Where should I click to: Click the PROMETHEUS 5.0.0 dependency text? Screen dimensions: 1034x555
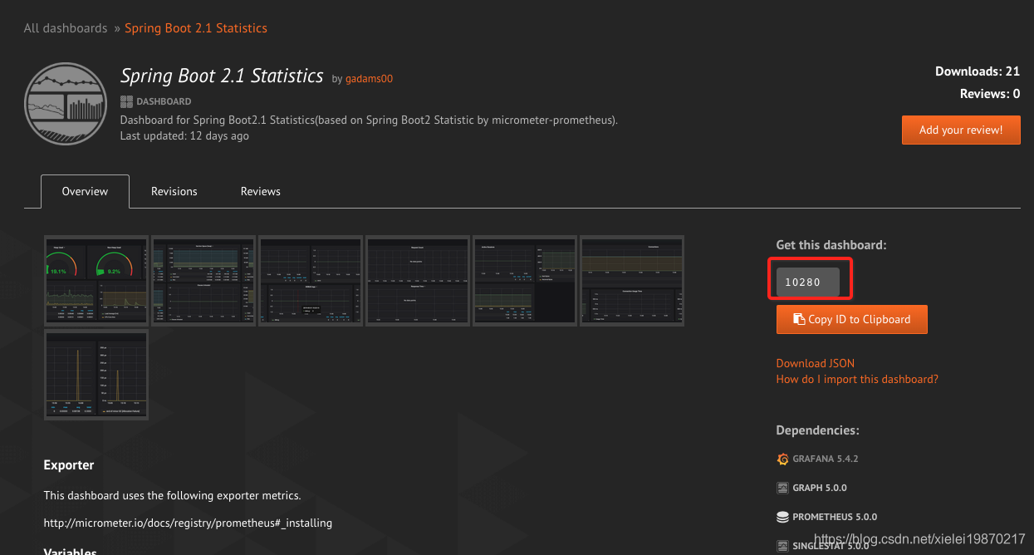point(835,517)
